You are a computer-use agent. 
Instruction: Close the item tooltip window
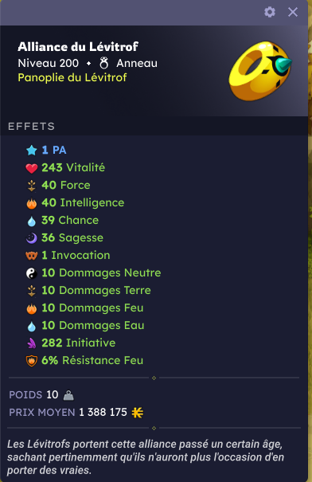293,12
